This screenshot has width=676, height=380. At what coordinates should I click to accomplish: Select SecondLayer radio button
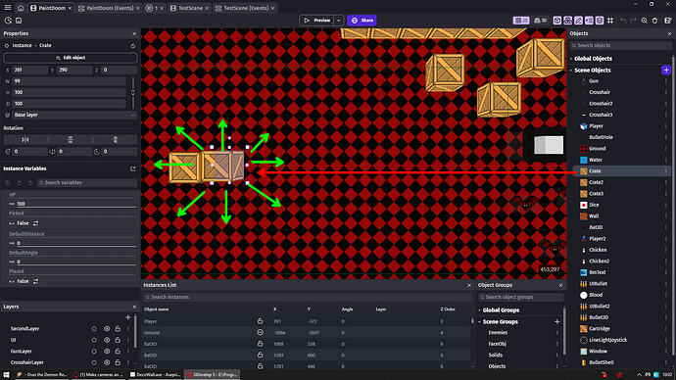94,329
